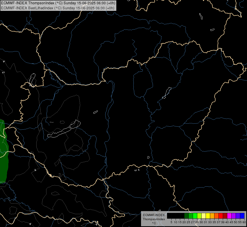Viewport: 247px width, 227px height.
Task: Select the red-orange 35-37 legend swatch
Action: pyautogui.click(x=216, y=216)
